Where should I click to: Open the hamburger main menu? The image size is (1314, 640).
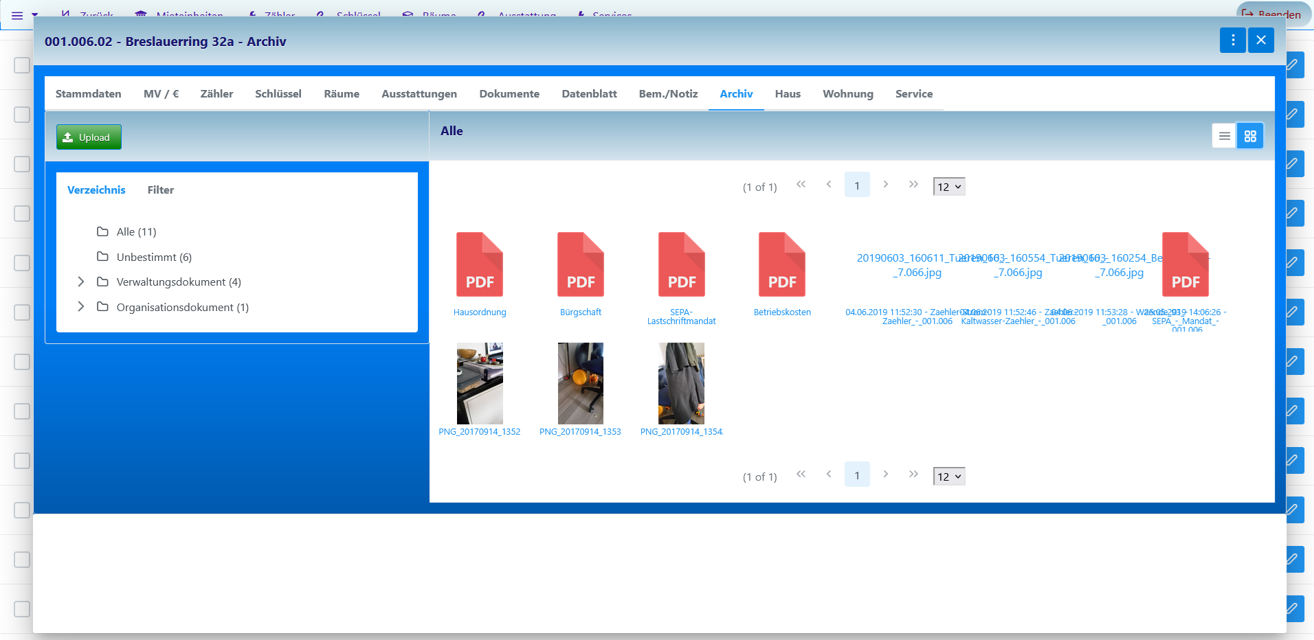pos(17,15)
